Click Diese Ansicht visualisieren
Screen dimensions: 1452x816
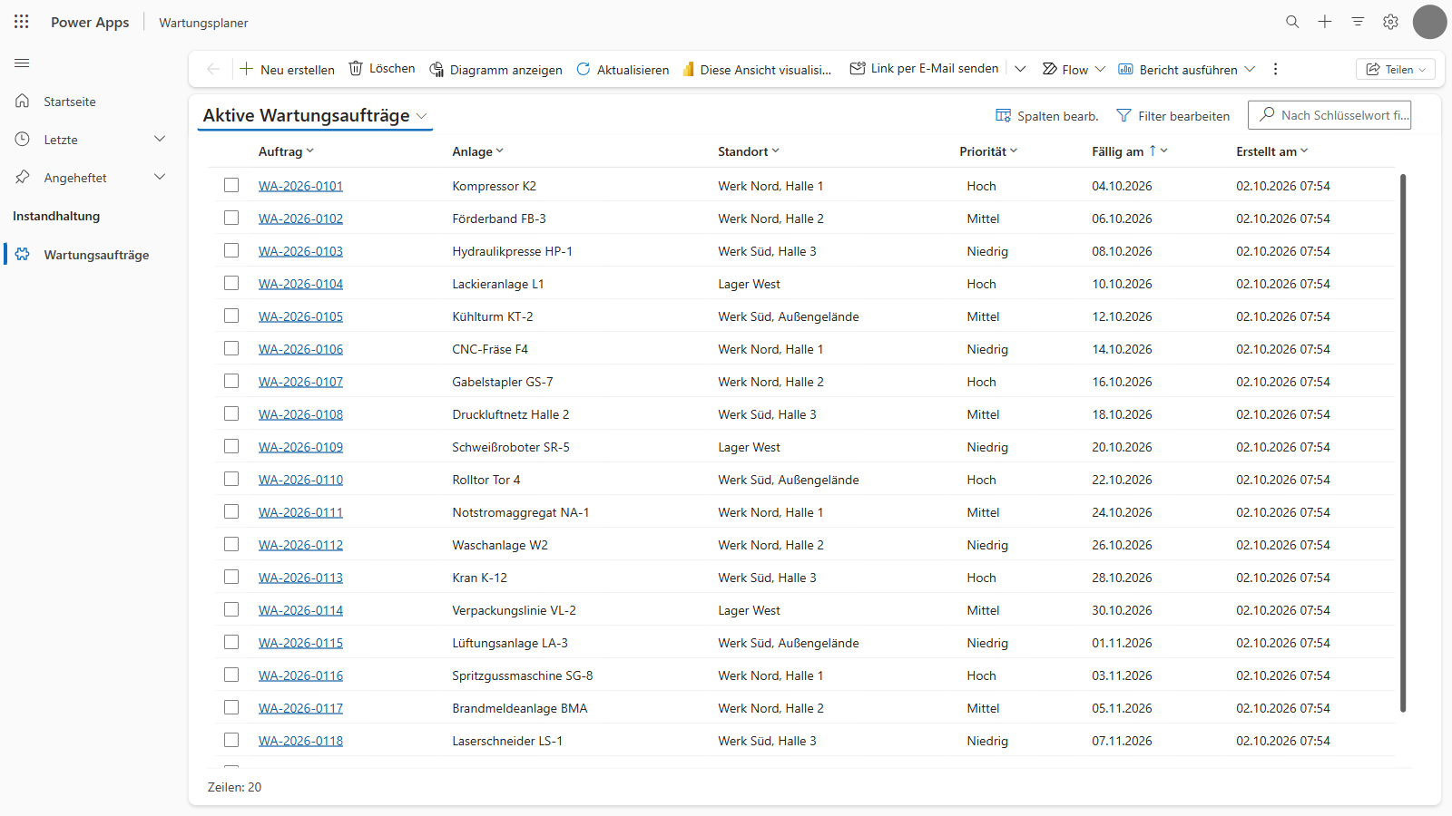click(756, 69)
